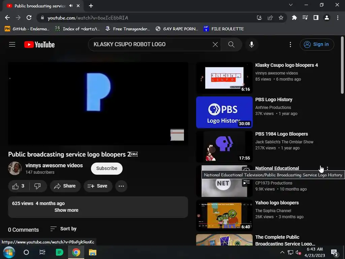Open National Educational Television NET thumbnail
The height and width of the screenshot is (259, 345).
click(224, 181)
